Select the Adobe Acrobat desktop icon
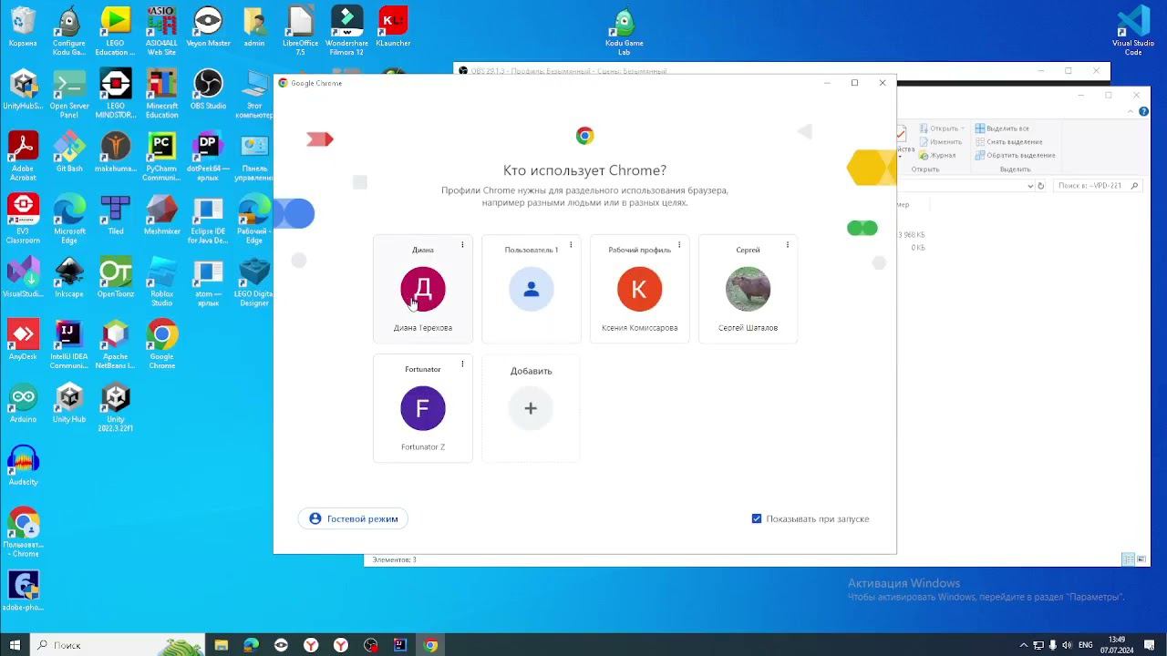The height and width of the screenshot is (656, 1167). point(23,158)
